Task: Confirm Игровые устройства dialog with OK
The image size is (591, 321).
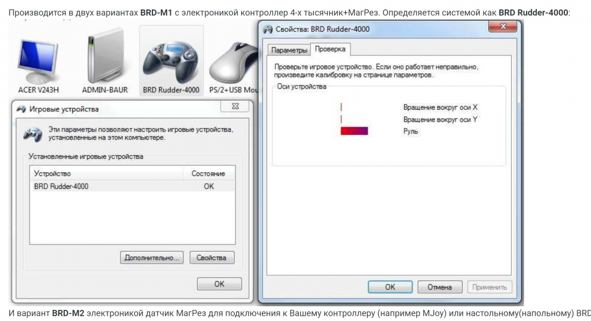Action: coord(219,284)
